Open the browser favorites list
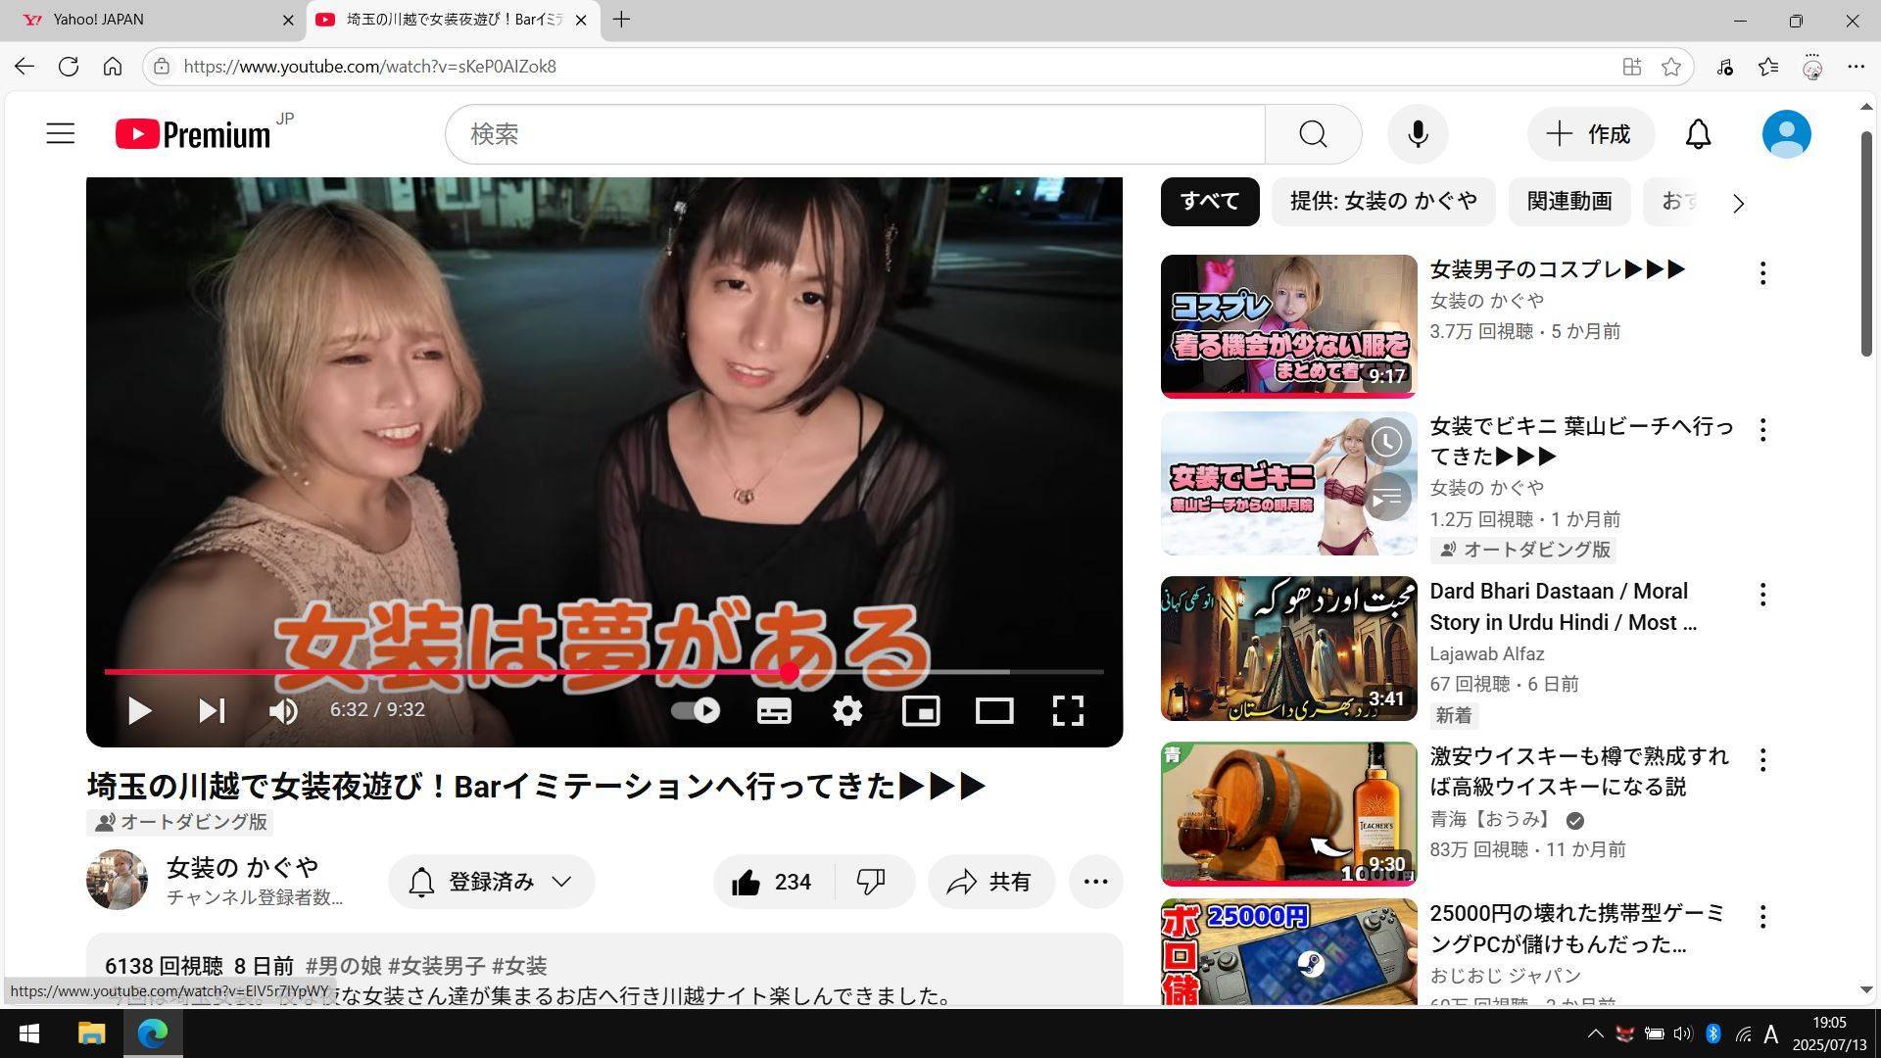 click(1768, 67)
